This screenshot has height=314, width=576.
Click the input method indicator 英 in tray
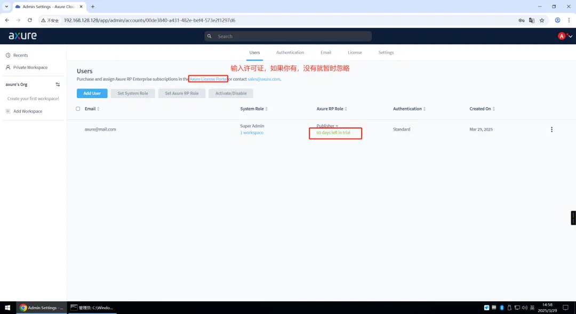point(532,308)
